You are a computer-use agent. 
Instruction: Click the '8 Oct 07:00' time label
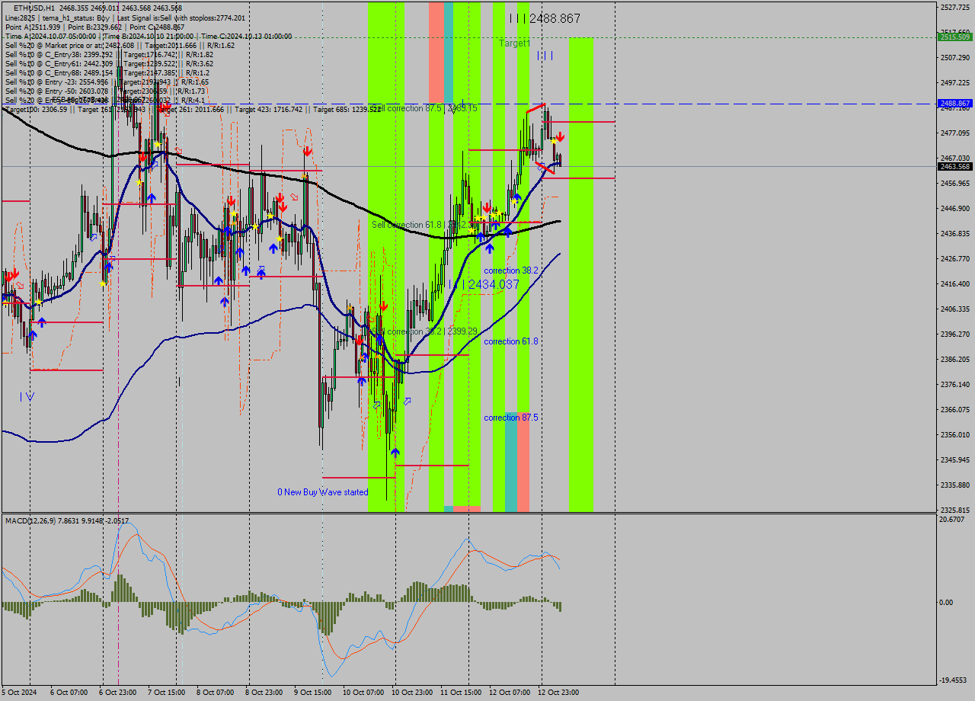tap(216, 693)
